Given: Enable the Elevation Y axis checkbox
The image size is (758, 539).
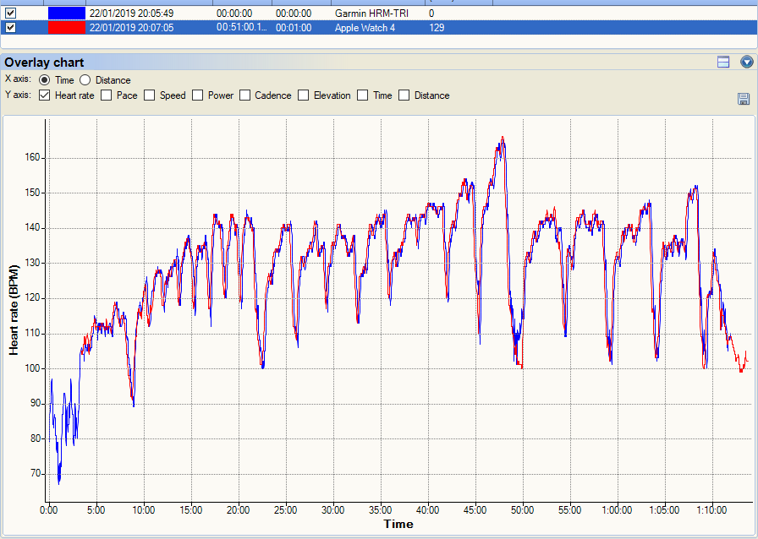Looking at the screenshot, I should pyautogui.click(x=303, y=95).
